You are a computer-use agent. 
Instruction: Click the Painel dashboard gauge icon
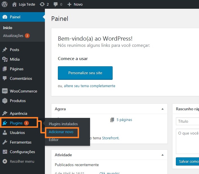[5, 17]
